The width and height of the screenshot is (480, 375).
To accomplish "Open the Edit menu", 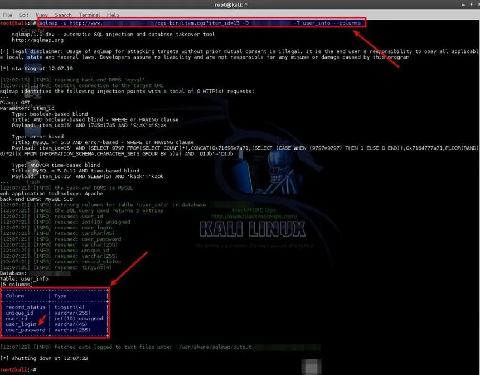I will click(x=23, y=15).
